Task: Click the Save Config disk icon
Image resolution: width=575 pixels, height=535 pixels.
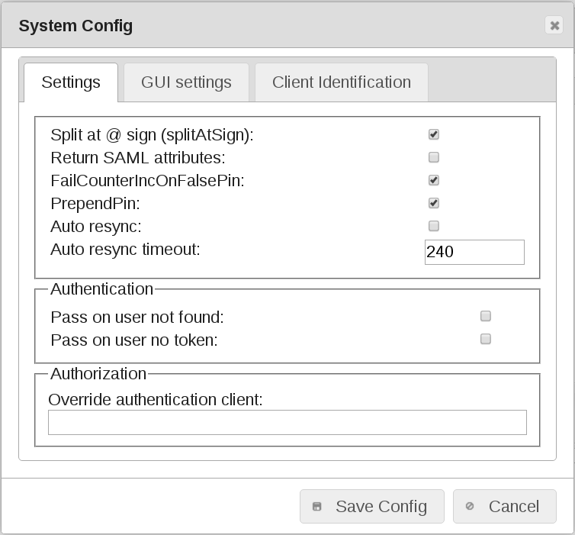Action: click(x=317, y=507)
